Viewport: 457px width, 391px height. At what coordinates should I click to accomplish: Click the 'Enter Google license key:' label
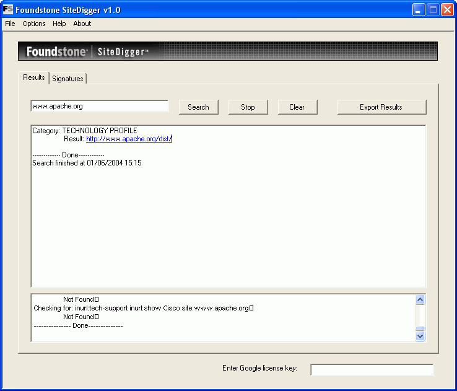[x=259, y=368]
